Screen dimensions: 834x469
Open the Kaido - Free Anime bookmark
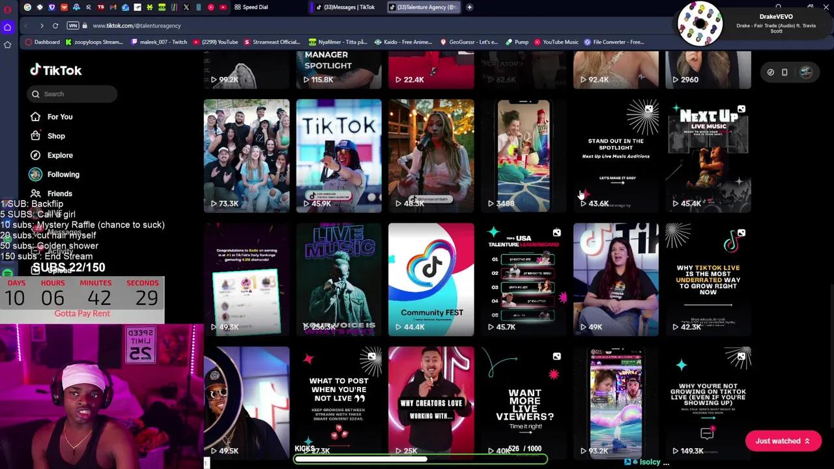403,42
